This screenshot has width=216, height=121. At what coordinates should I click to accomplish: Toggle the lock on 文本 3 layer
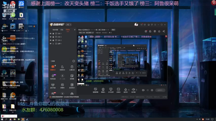tap(53, 37)
